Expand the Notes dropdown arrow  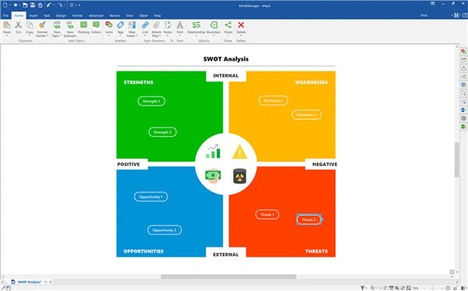tap(168, 36)
